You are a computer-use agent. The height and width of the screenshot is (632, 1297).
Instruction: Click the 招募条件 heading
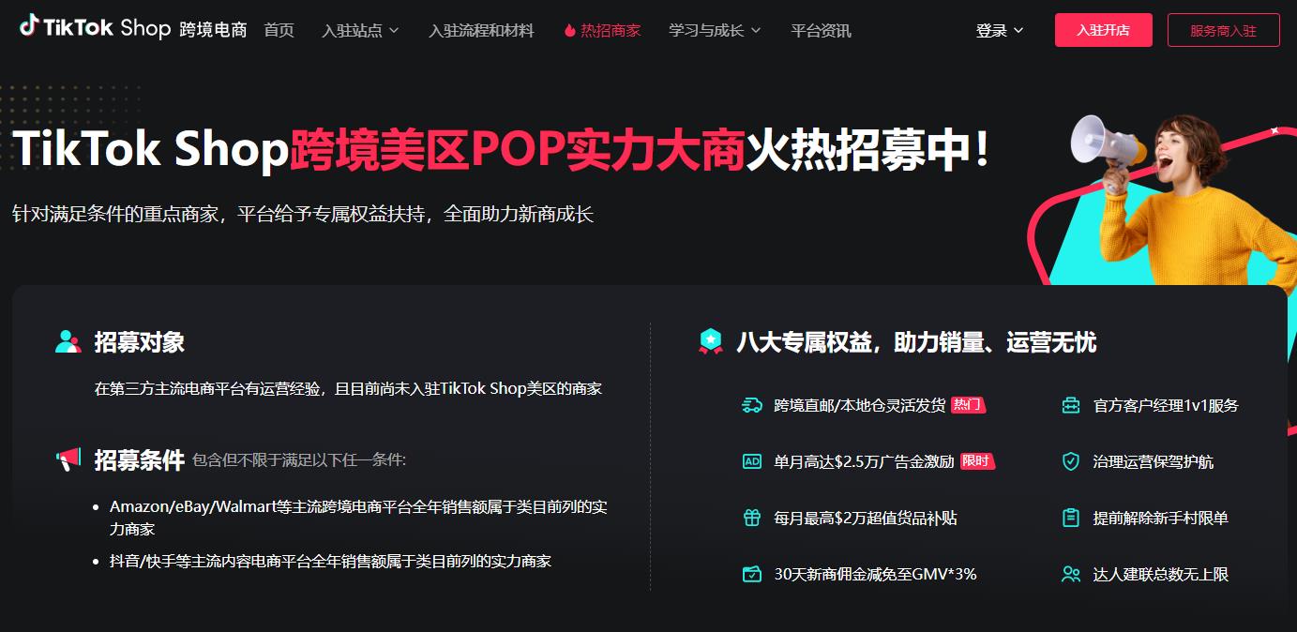coord(139,460)
